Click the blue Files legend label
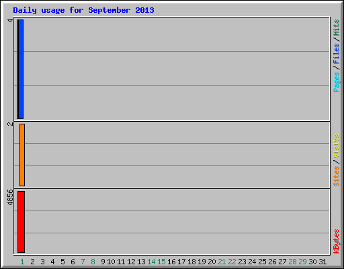The height and width of the screenshot is (269, 344). 336,54
